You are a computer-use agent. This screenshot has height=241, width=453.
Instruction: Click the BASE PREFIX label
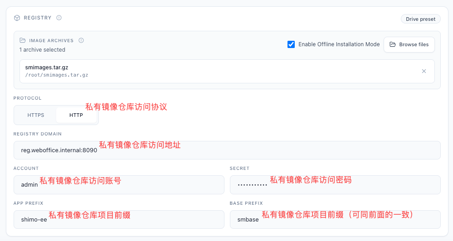click(x=246, y=203)
